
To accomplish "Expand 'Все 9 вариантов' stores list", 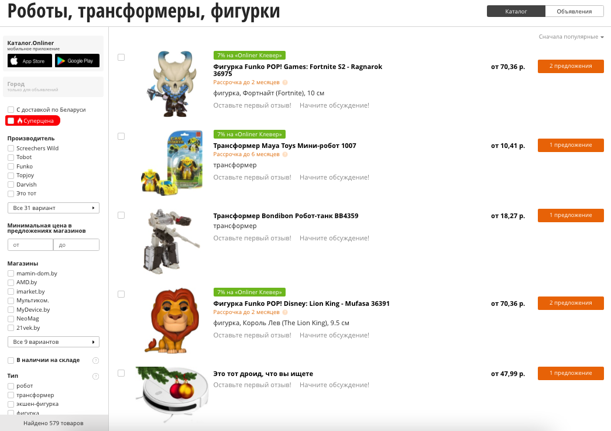I will pyautogui.click(x=53, y=342).
